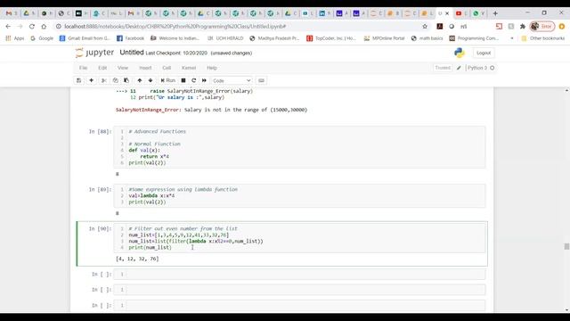
Task: Interrupt the kernel with stop icon
Action: [x=183, y=80]
